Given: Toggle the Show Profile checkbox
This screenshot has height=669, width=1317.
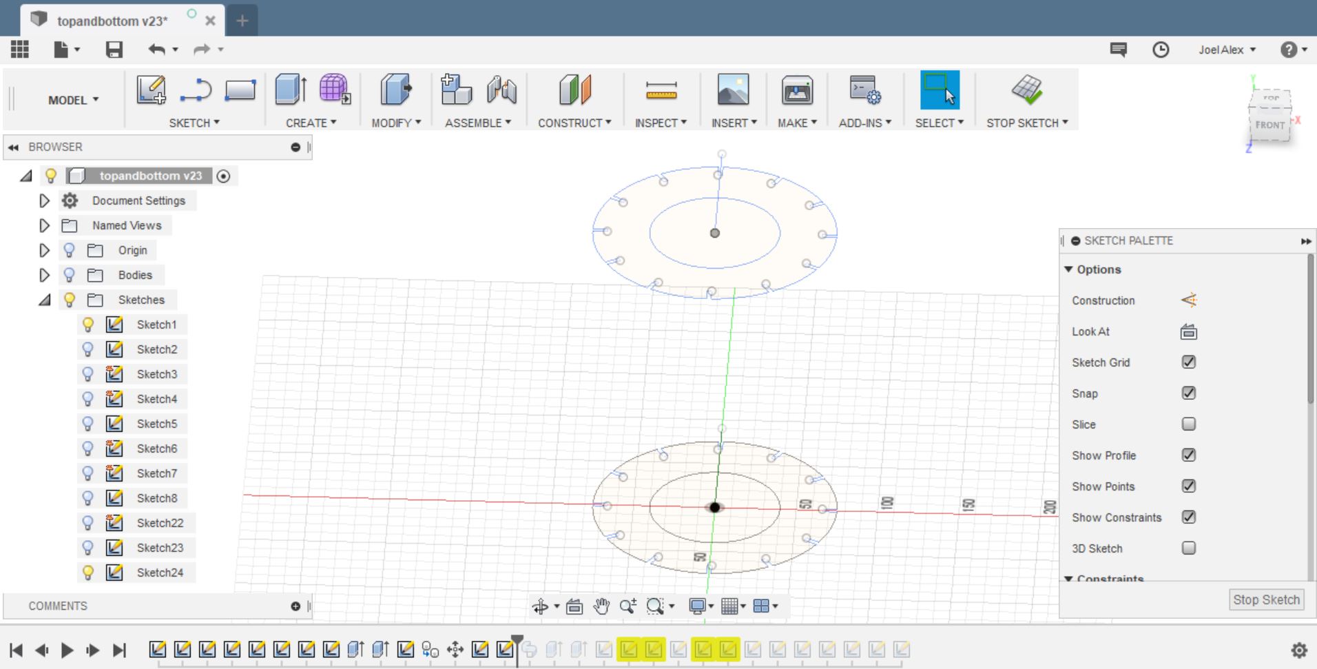Looking at the screenshot, I should (x=1189, y=455).
